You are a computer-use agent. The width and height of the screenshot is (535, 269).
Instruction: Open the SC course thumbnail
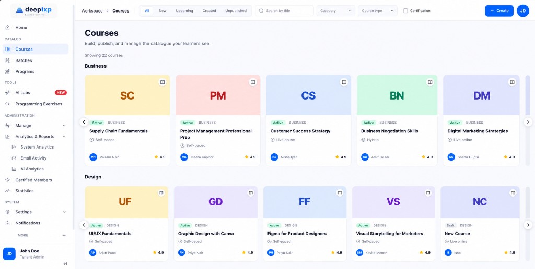tap(127, 95)
